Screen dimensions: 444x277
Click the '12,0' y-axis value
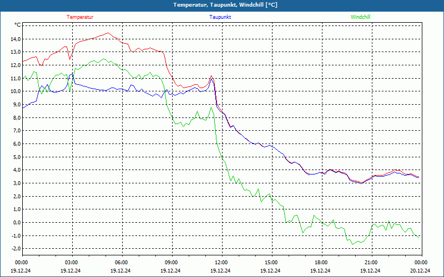pos(16,65)
